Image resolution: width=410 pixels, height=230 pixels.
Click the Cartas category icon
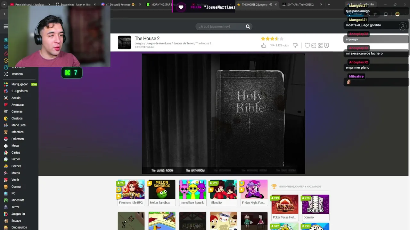[x=6, y=153]
